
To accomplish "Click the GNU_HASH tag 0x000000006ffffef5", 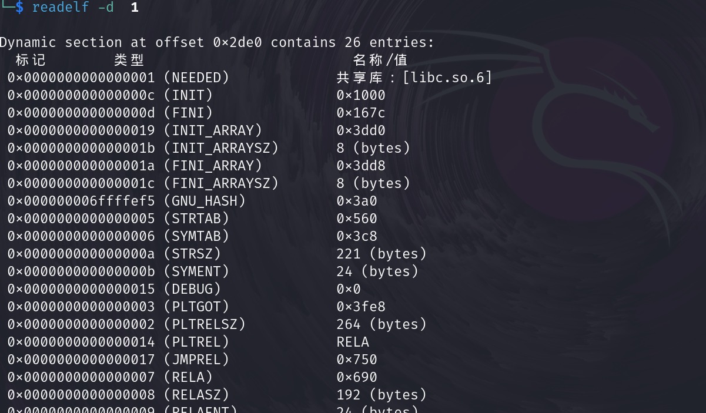I will (81, 201).
